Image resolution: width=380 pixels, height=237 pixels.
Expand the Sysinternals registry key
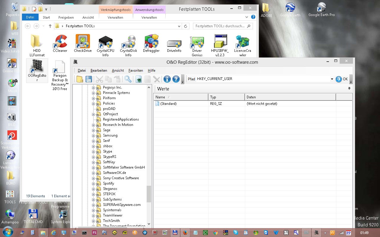(93, 210)
